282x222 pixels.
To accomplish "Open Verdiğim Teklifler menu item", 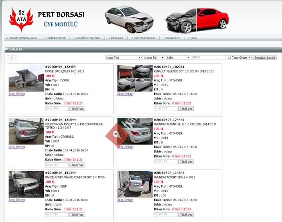I will coord(88,38).
